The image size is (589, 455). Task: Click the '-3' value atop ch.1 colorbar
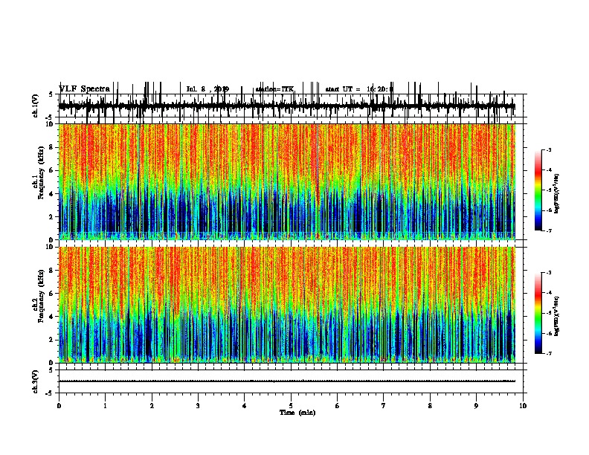[549, 150]
